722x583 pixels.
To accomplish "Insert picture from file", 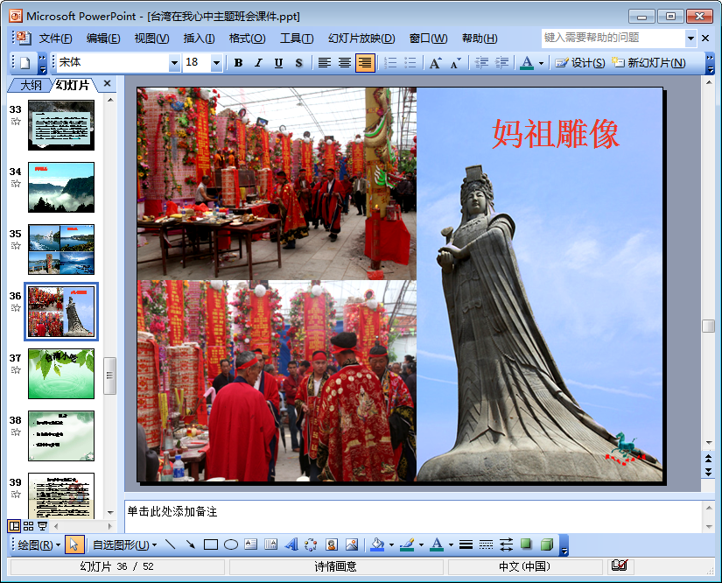I will [352, 544].
